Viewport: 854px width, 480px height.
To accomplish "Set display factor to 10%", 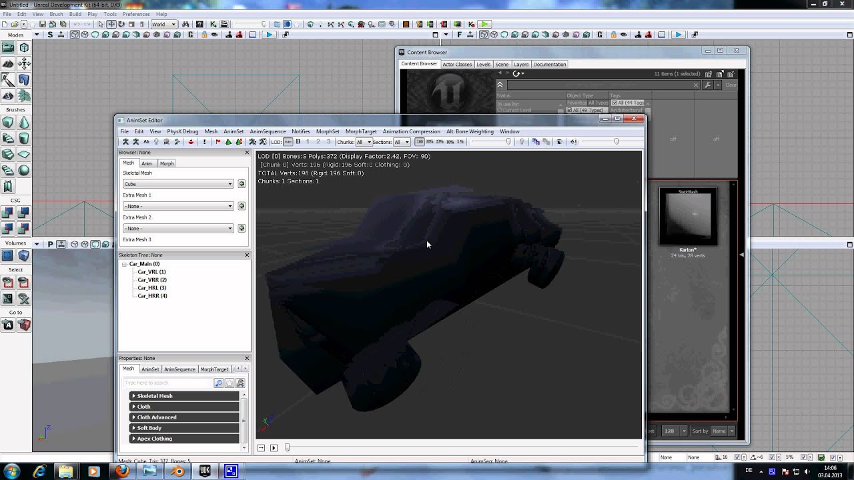I will click(x=450, y=142).
